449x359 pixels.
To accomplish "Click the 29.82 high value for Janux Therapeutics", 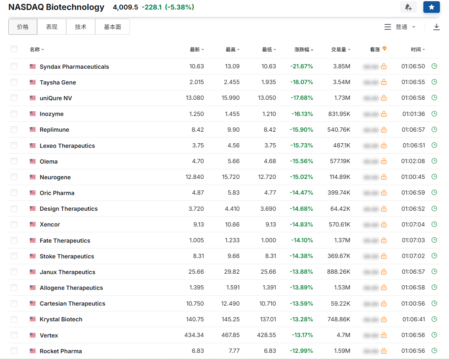I will click(x=232, y=272).
